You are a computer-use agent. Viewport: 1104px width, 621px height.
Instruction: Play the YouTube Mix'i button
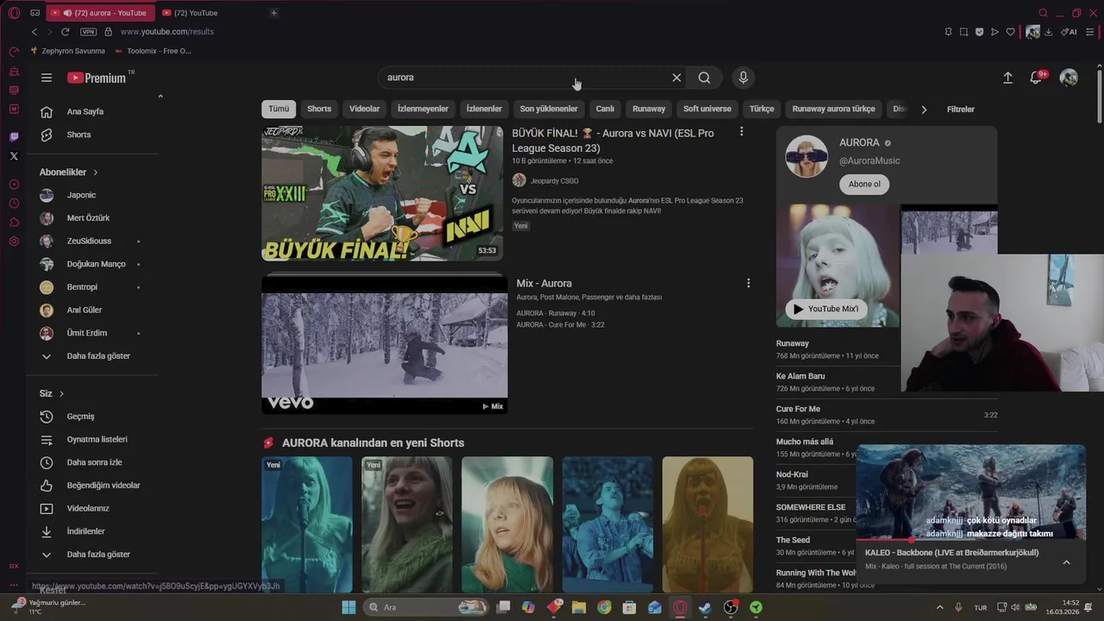click(x=826, y=309)
